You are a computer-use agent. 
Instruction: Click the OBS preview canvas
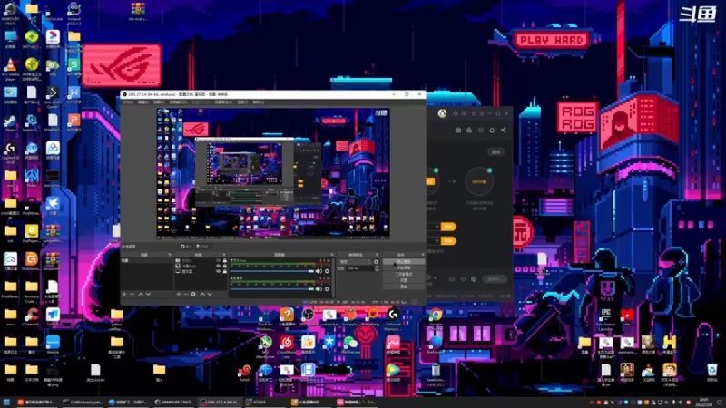(x=273, y=173)
